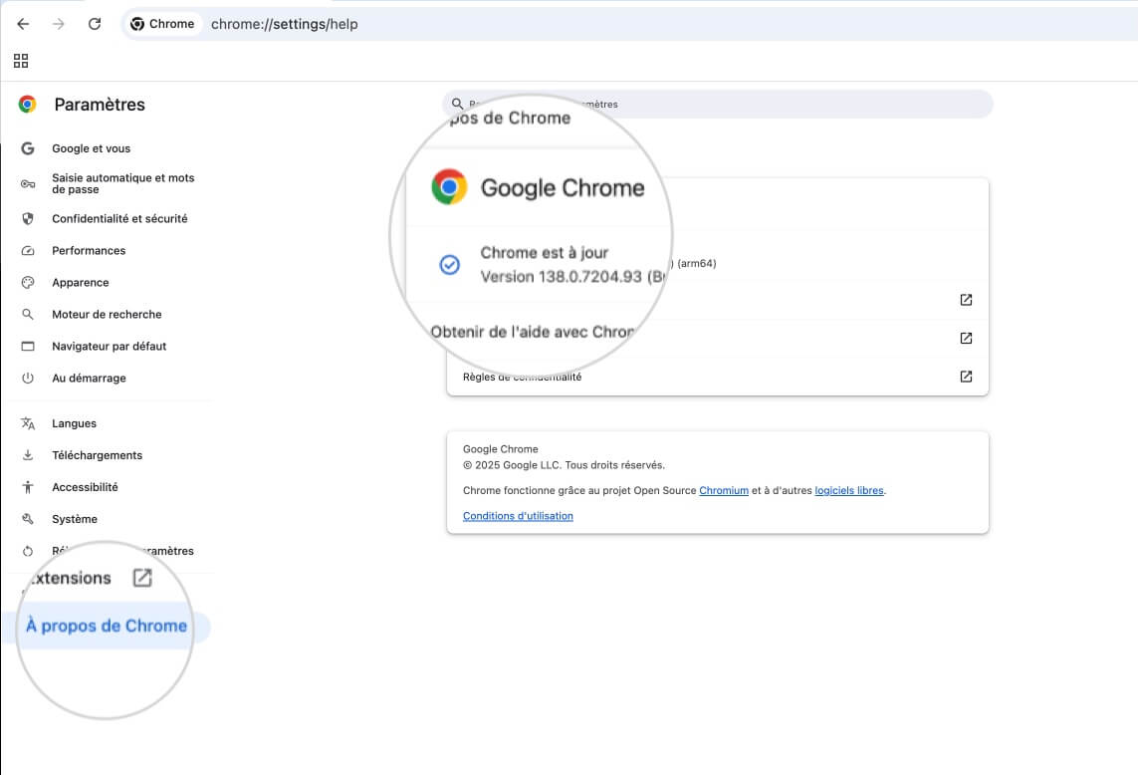Open the Chromium open source link

point(724,491)
